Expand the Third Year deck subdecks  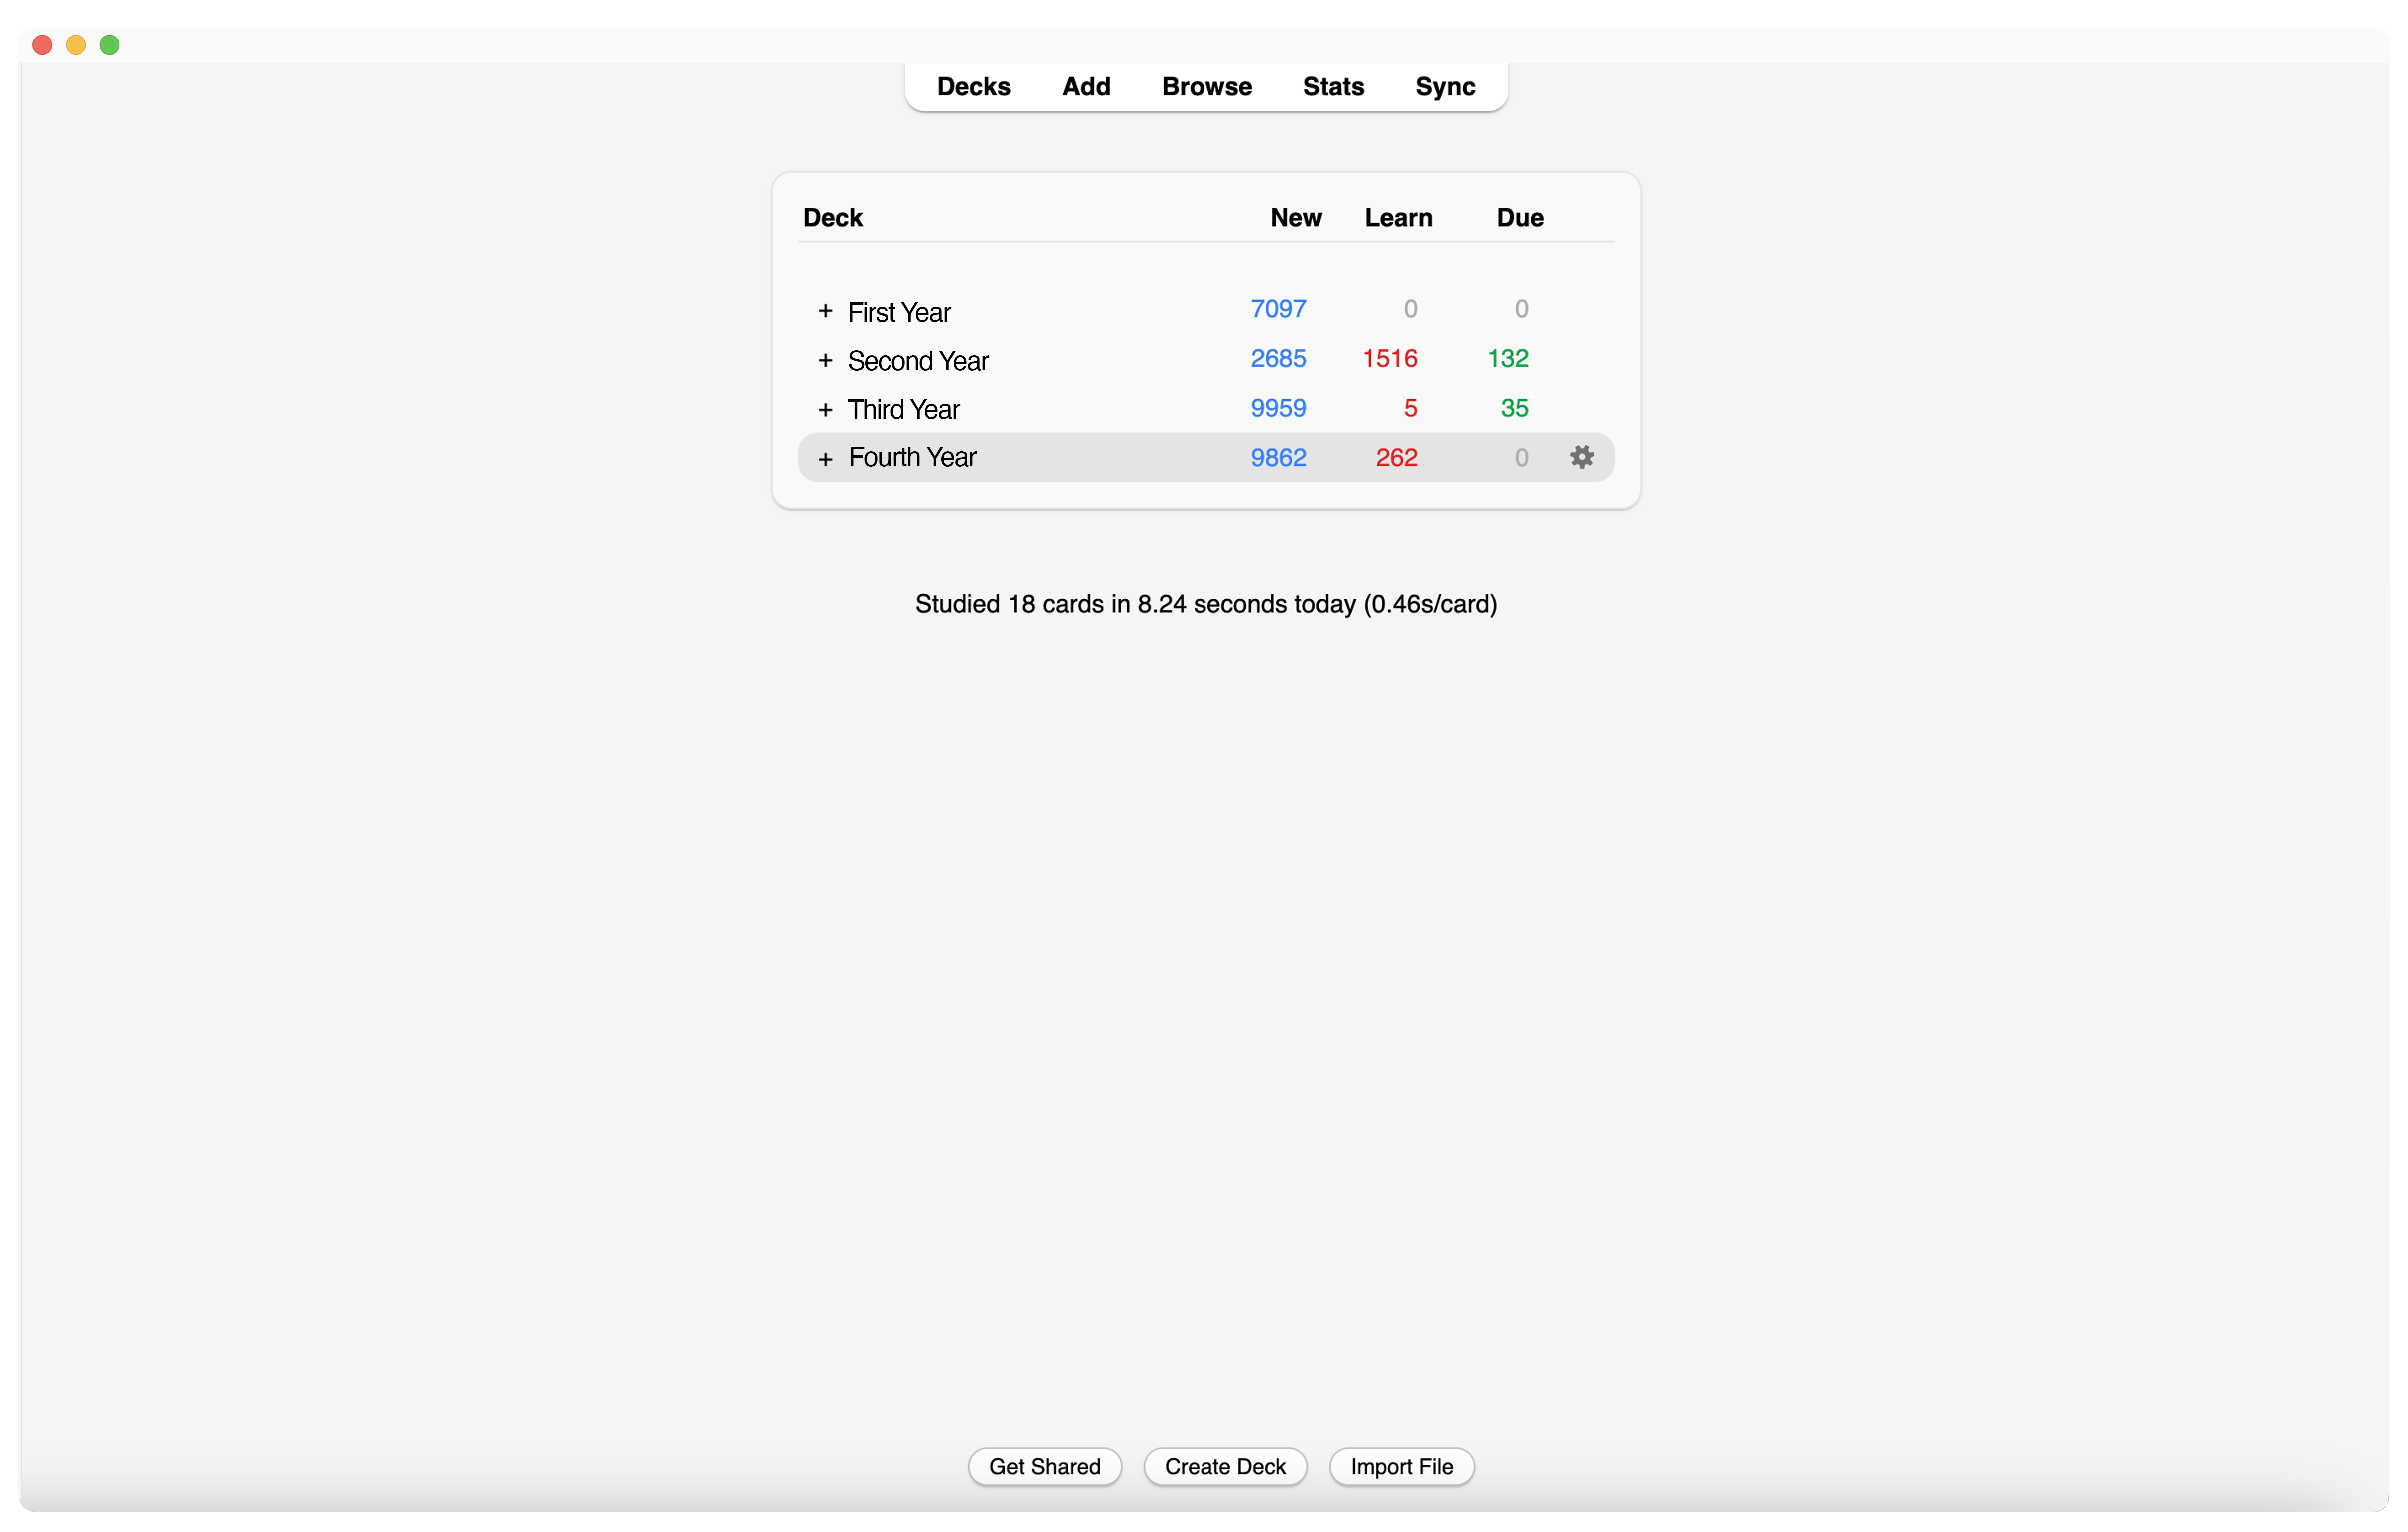[x=826, y=409]
